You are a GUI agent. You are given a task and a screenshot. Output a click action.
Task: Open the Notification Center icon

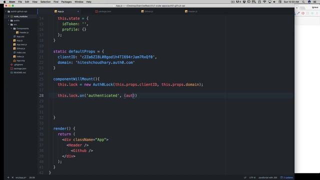314,2
